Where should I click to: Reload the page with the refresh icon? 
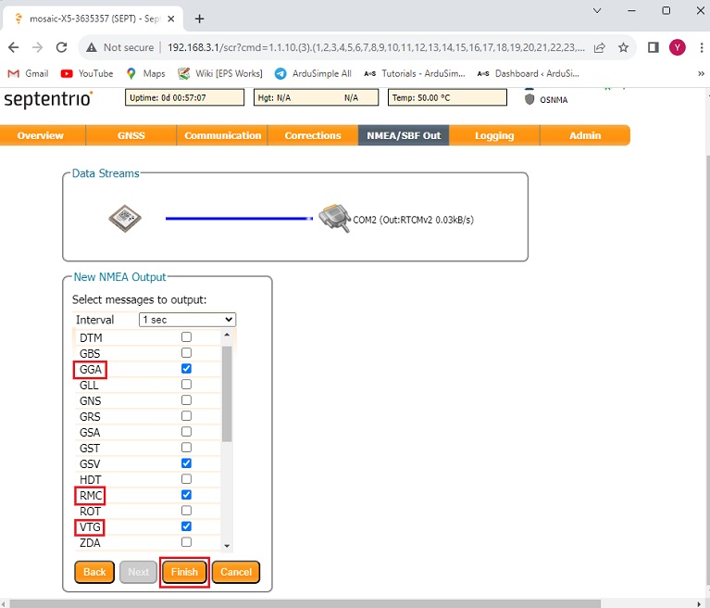click(x=61, y=47)
